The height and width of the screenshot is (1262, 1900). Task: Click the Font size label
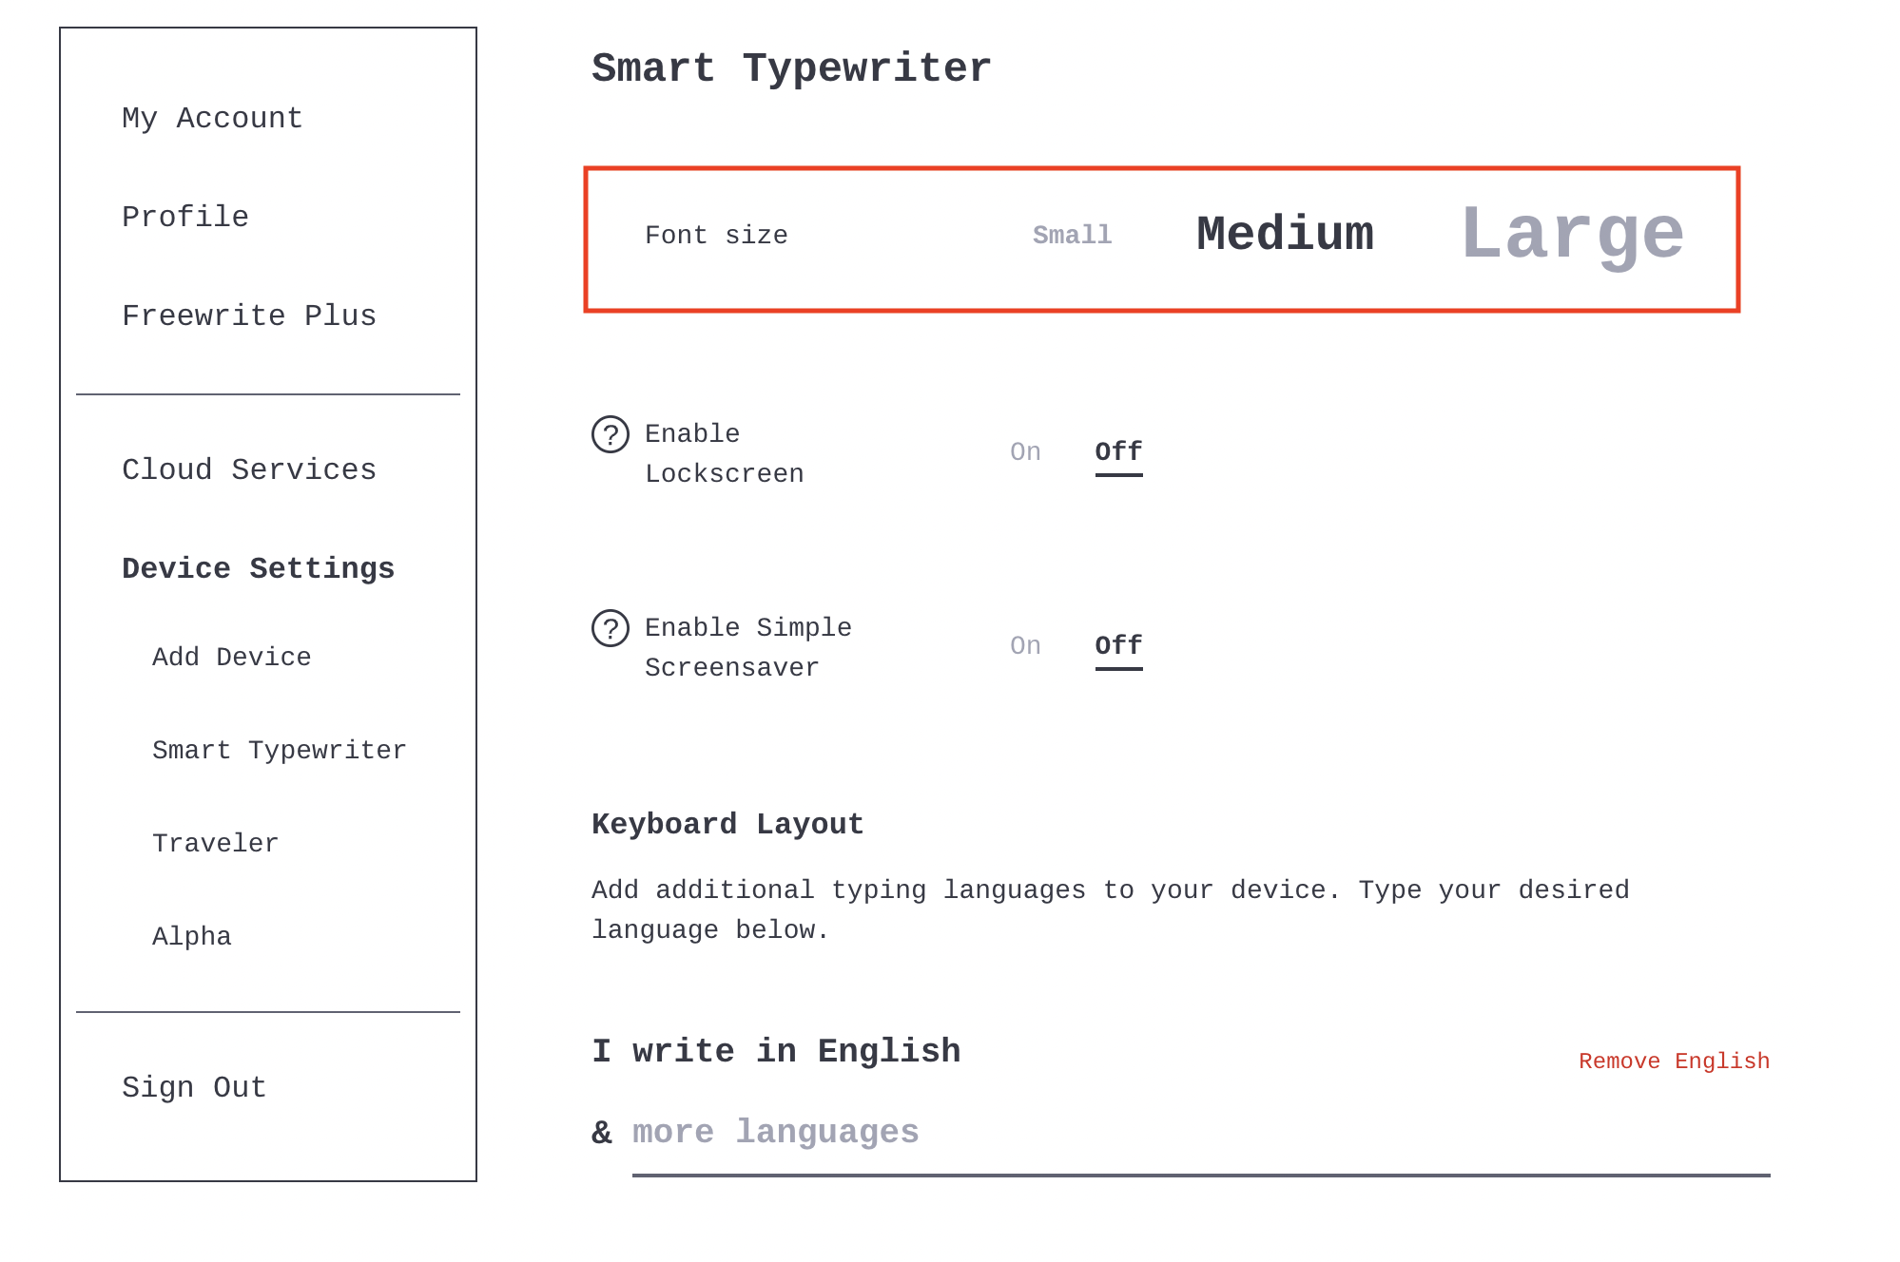tap(716, 235)
